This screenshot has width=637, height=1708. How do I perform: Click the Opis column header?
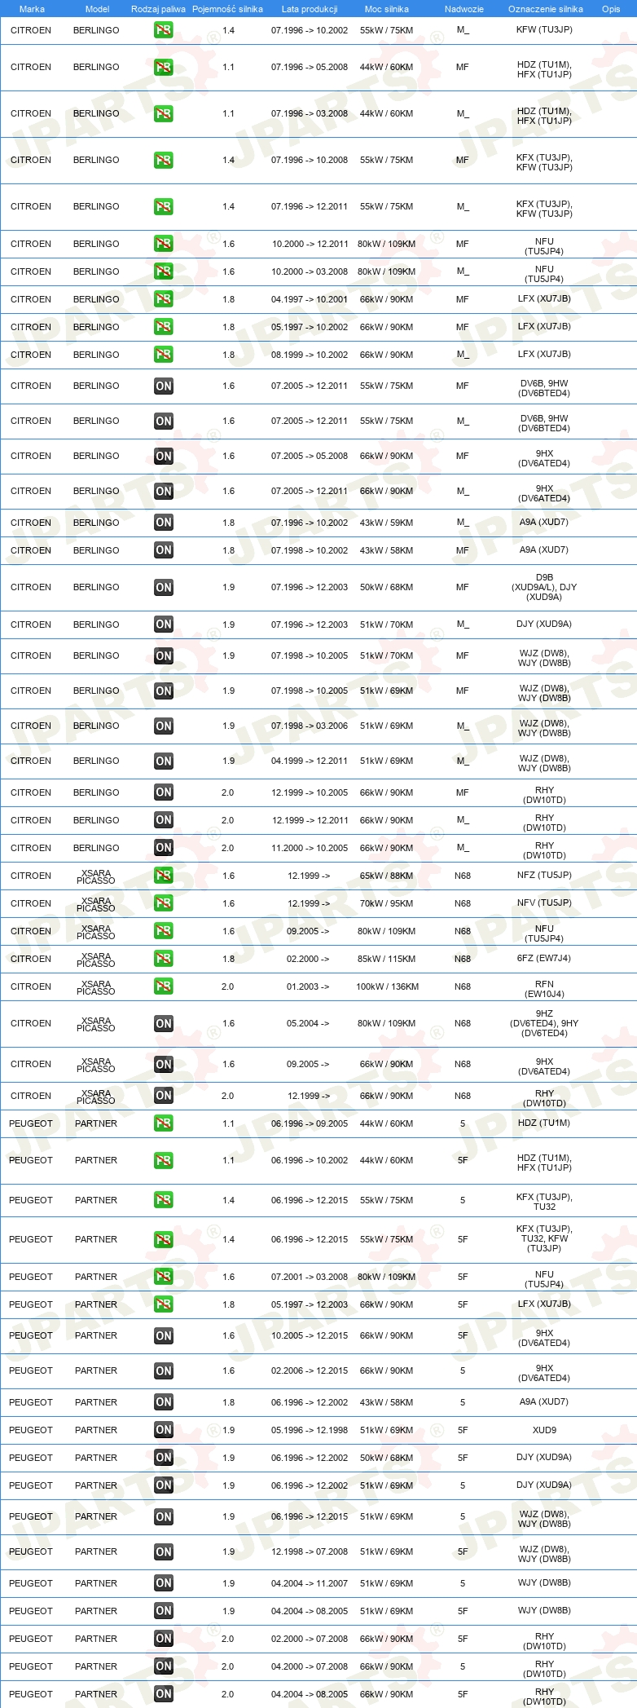(611, 9)
